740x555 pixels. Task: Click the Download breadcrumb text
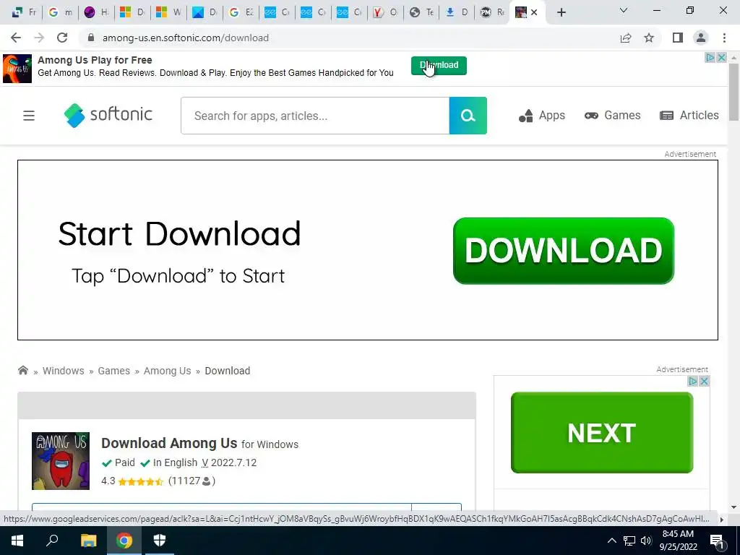tap(228, 371)
